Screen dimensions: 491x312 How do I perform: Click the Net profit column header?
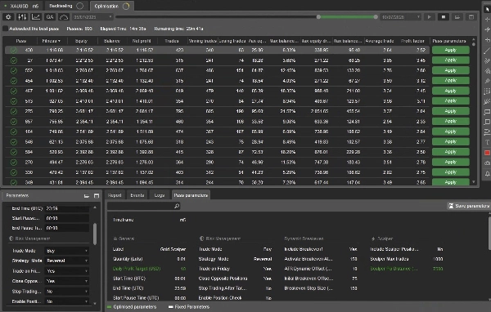point(142,41)
